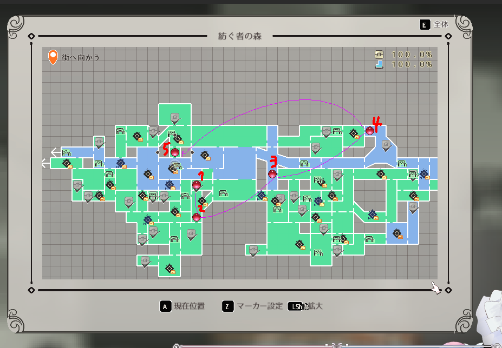Click the bench icon beside the upper left exit arrow

pyautogui.click(x=66, y=152)
